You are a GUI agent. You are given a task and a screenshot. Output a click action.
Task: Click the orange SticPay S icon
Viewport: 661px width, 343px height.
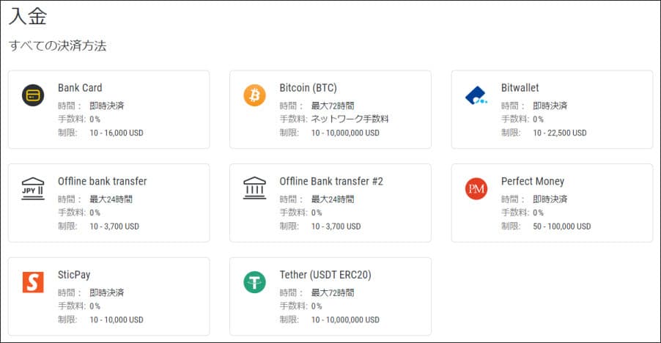click(x=33, y=283)
